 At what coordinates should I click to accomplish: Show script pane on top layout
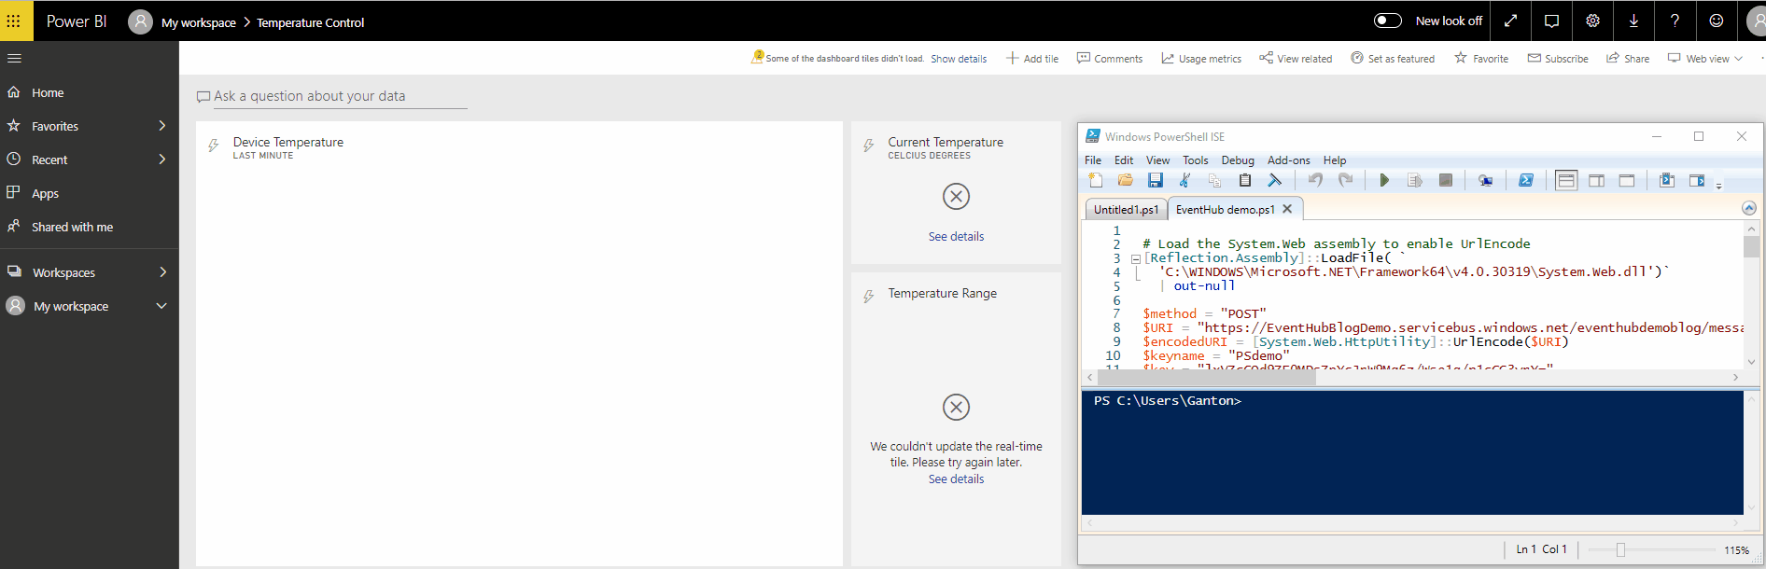(1566, 180)
